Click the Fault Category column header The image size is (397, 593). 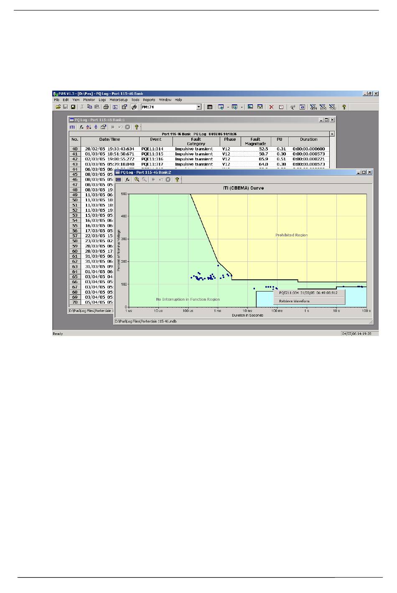(x=196, y=142)
